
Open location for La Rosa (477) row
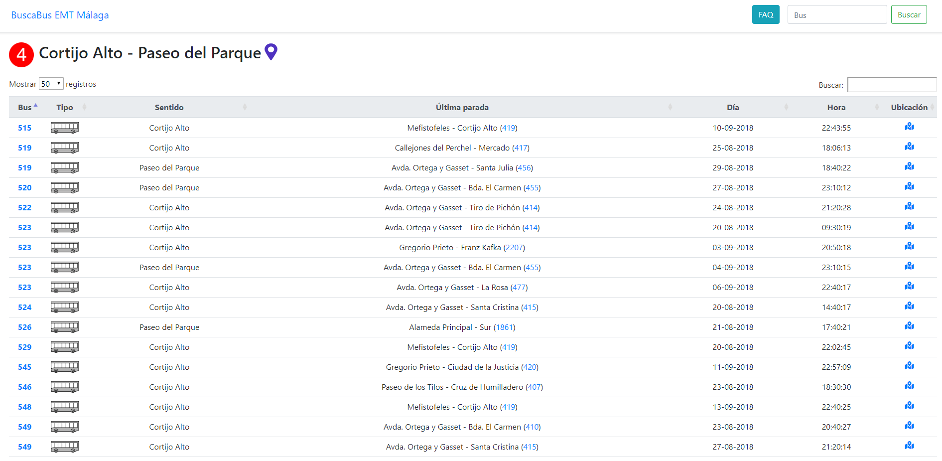pyautogui.click(x=909, y=286)
